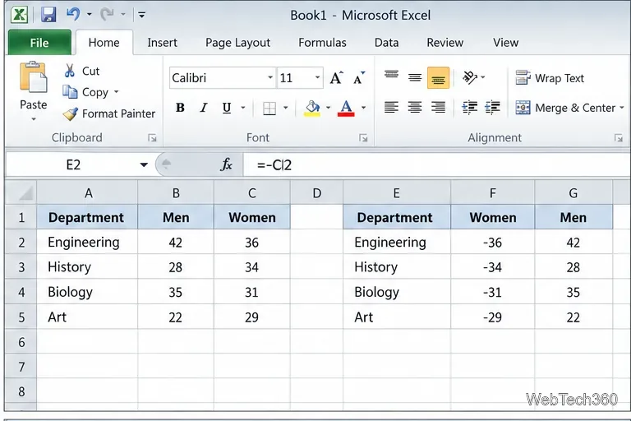Select the Art cell in column E
631x421 pixels.
click(397, 317)
